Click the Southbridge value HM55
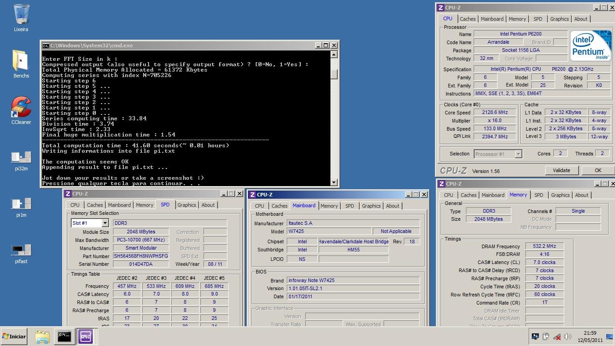Viewport: 615px width, 346px height. [x=353, y=250]
